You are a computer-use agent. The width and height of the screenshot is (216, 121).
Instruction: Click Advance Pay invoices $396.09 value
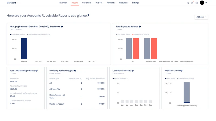[13, 89]
